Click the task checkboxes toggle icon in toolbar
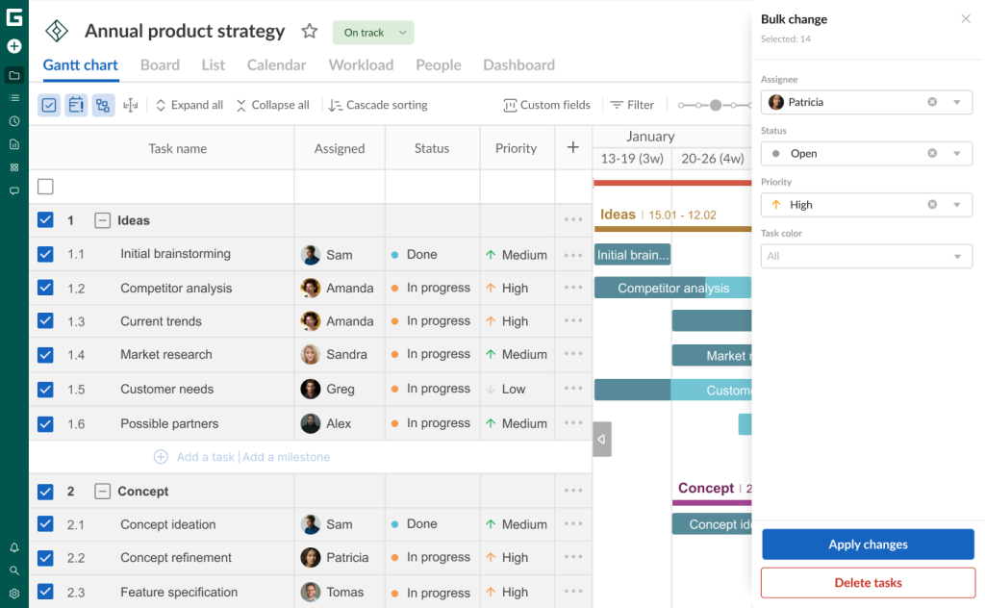This screenshot has width=985, height=608. [x=48, y=105]
